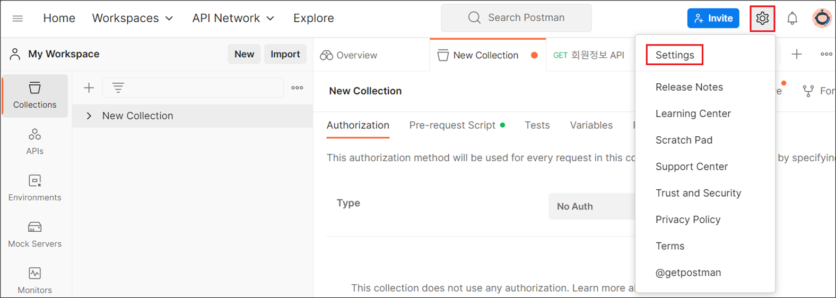
Task: Open the settings gear icon
Action: [x=762, y=19]
